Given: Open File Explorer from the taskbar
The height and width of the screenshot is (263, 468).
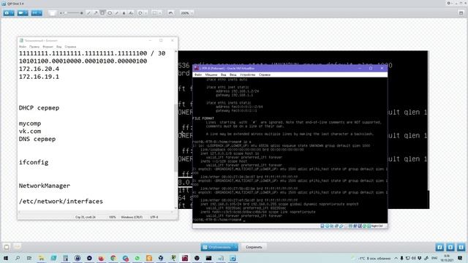Looking at the screenshot, I should coord(41,258).
